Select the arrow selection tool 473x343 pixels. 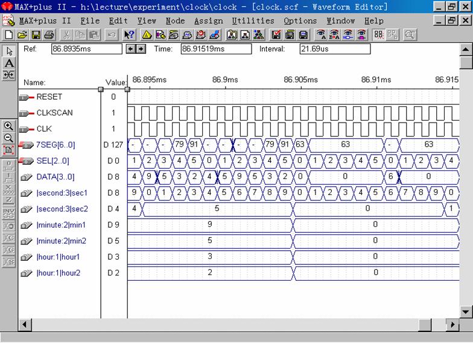8,51
